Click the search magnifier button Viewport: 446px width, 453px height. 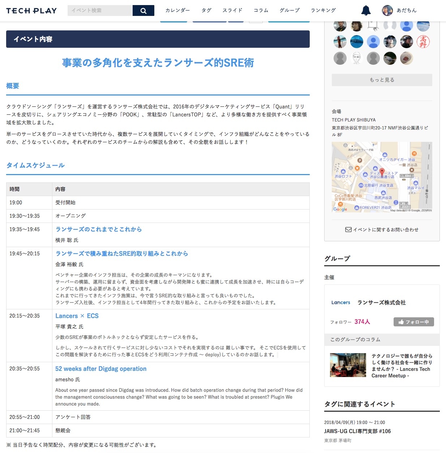[x=143, y=10]
